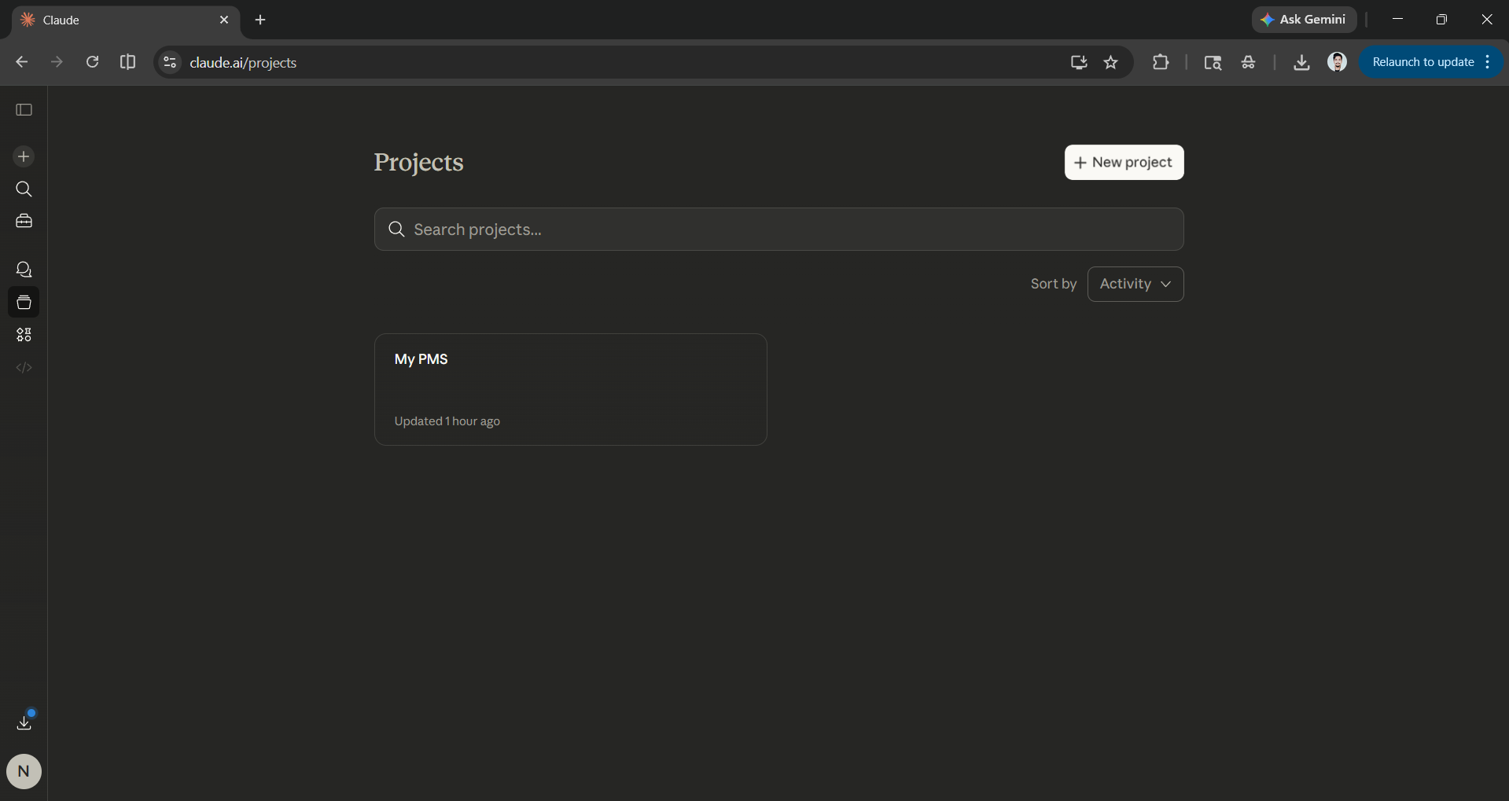The height and width of the screenshot is (801, 1509).
Task: Select the Projects icon in sidebar
Action: [24, 303]
